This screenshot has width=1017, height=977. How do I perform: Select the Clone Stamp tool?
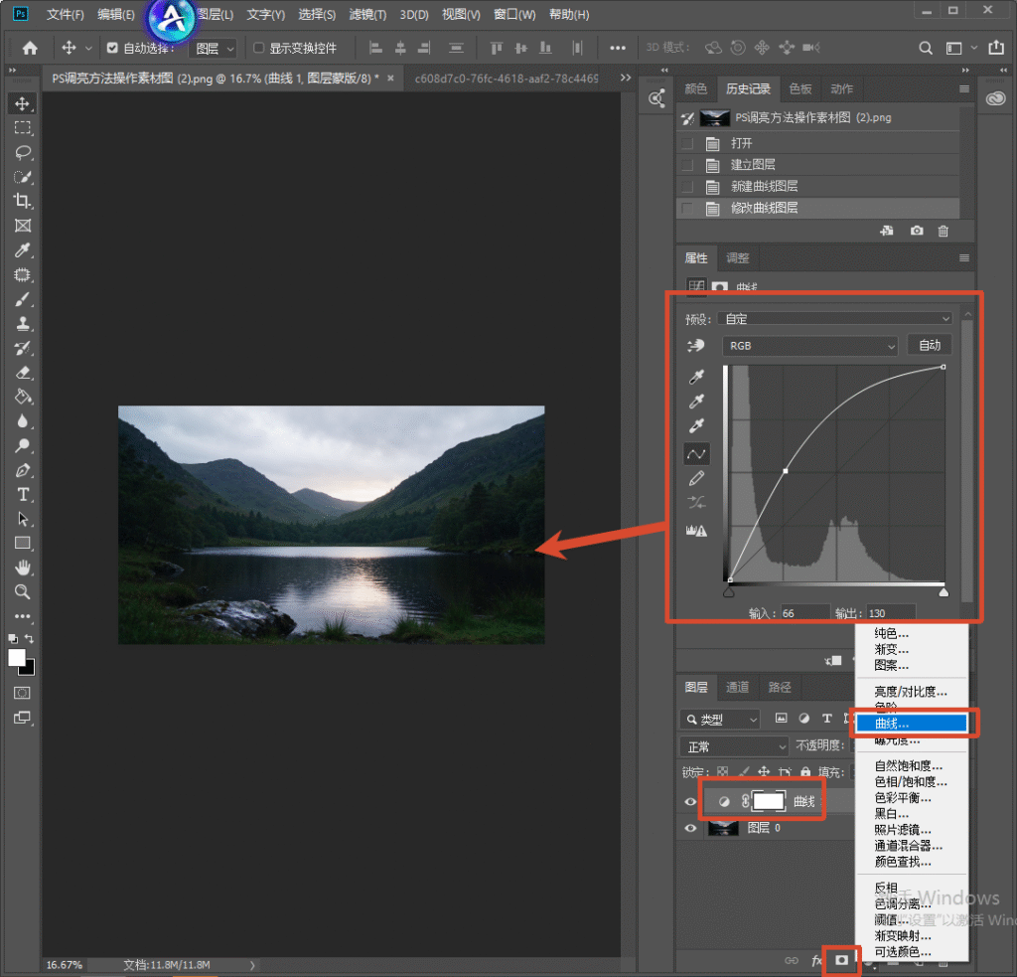pyautogui.click(x=23, y=324)
